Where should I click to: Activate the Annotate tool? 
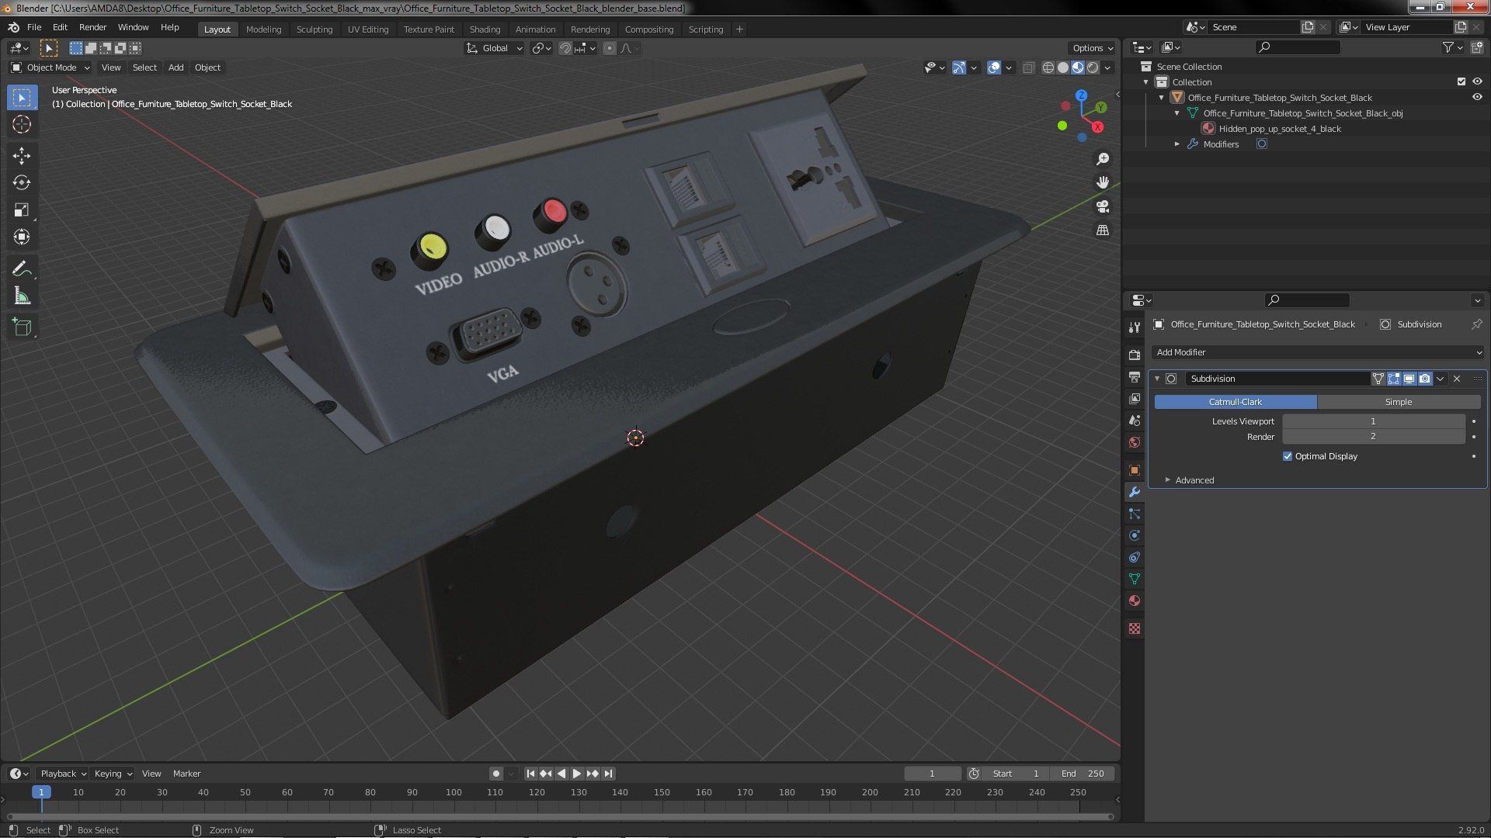22,268
